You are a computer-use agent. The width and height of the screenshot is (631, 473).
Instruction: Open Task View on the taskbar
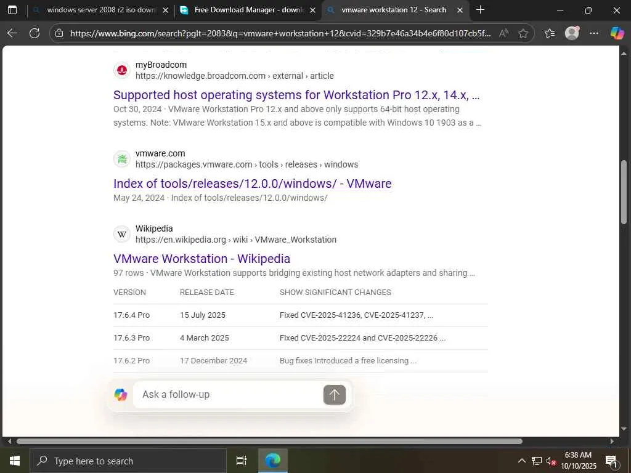coord(242,461)
